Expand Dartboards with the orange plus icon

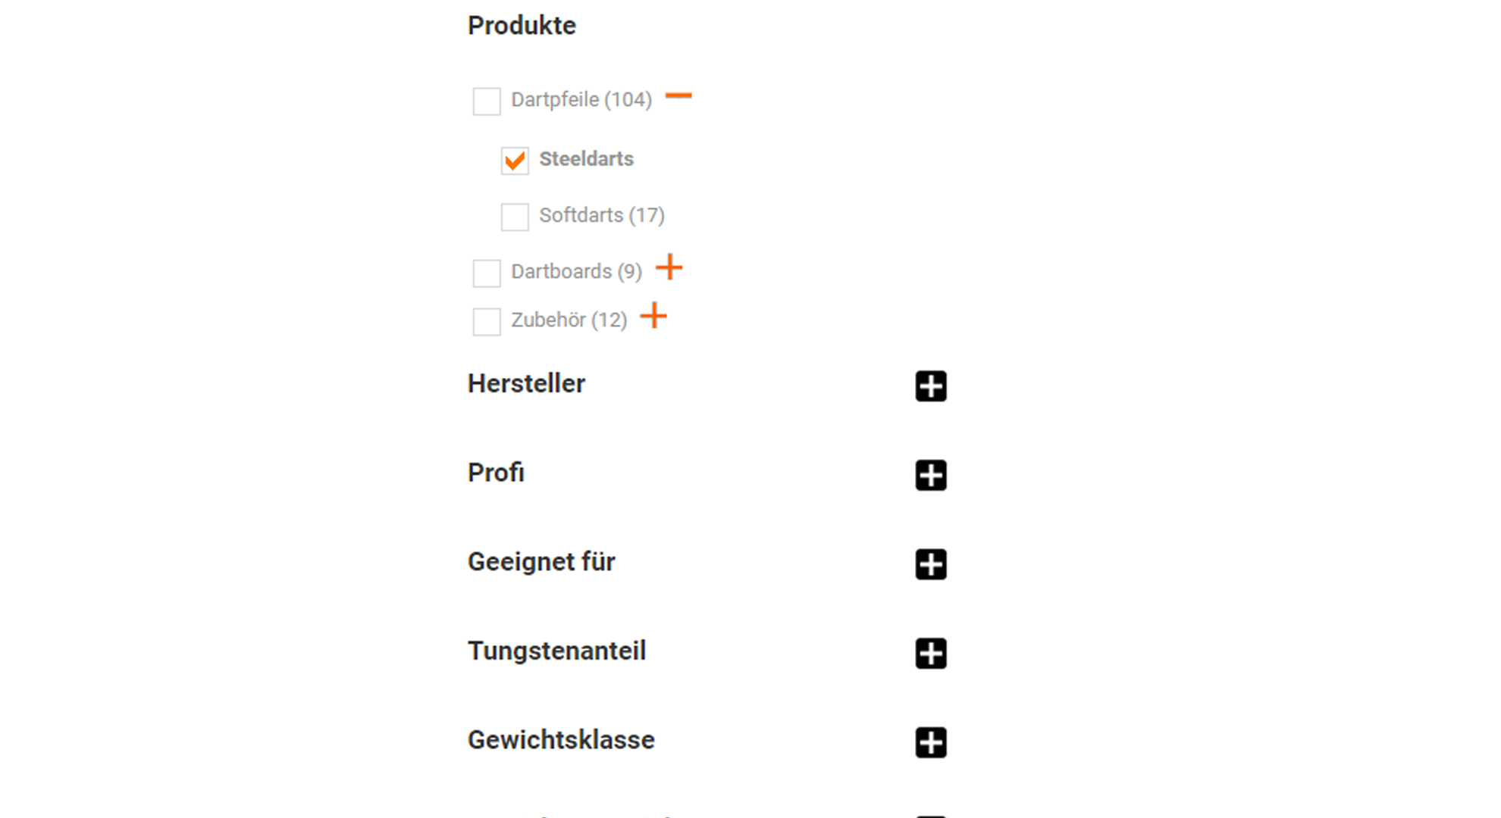(x=669, y=267)
